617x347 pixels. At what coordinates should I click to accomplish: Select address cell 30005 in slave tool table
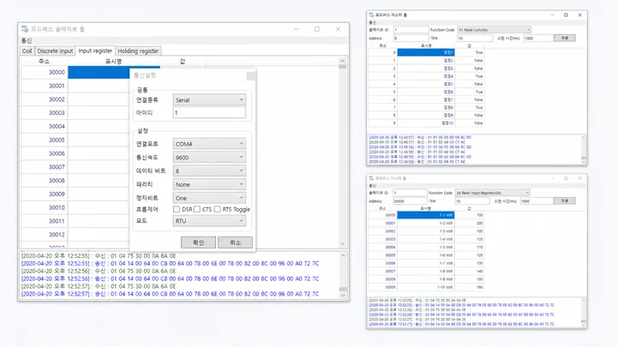(x=44, y=140)
